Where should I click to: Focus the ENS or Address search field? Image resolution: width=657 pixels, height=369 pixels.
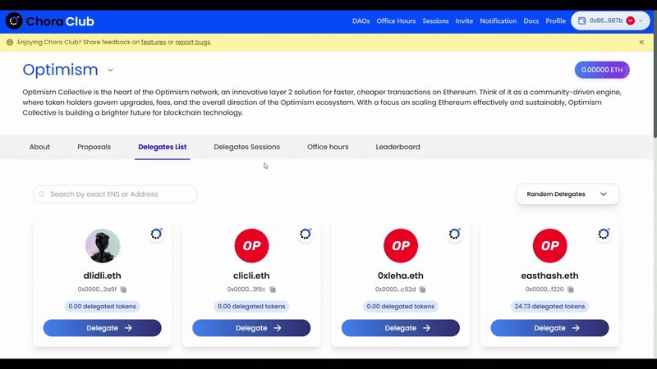coord(115,194)
